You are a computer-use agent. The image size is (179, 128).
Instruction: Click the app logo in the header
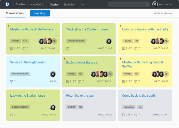[x=7, y=4]
